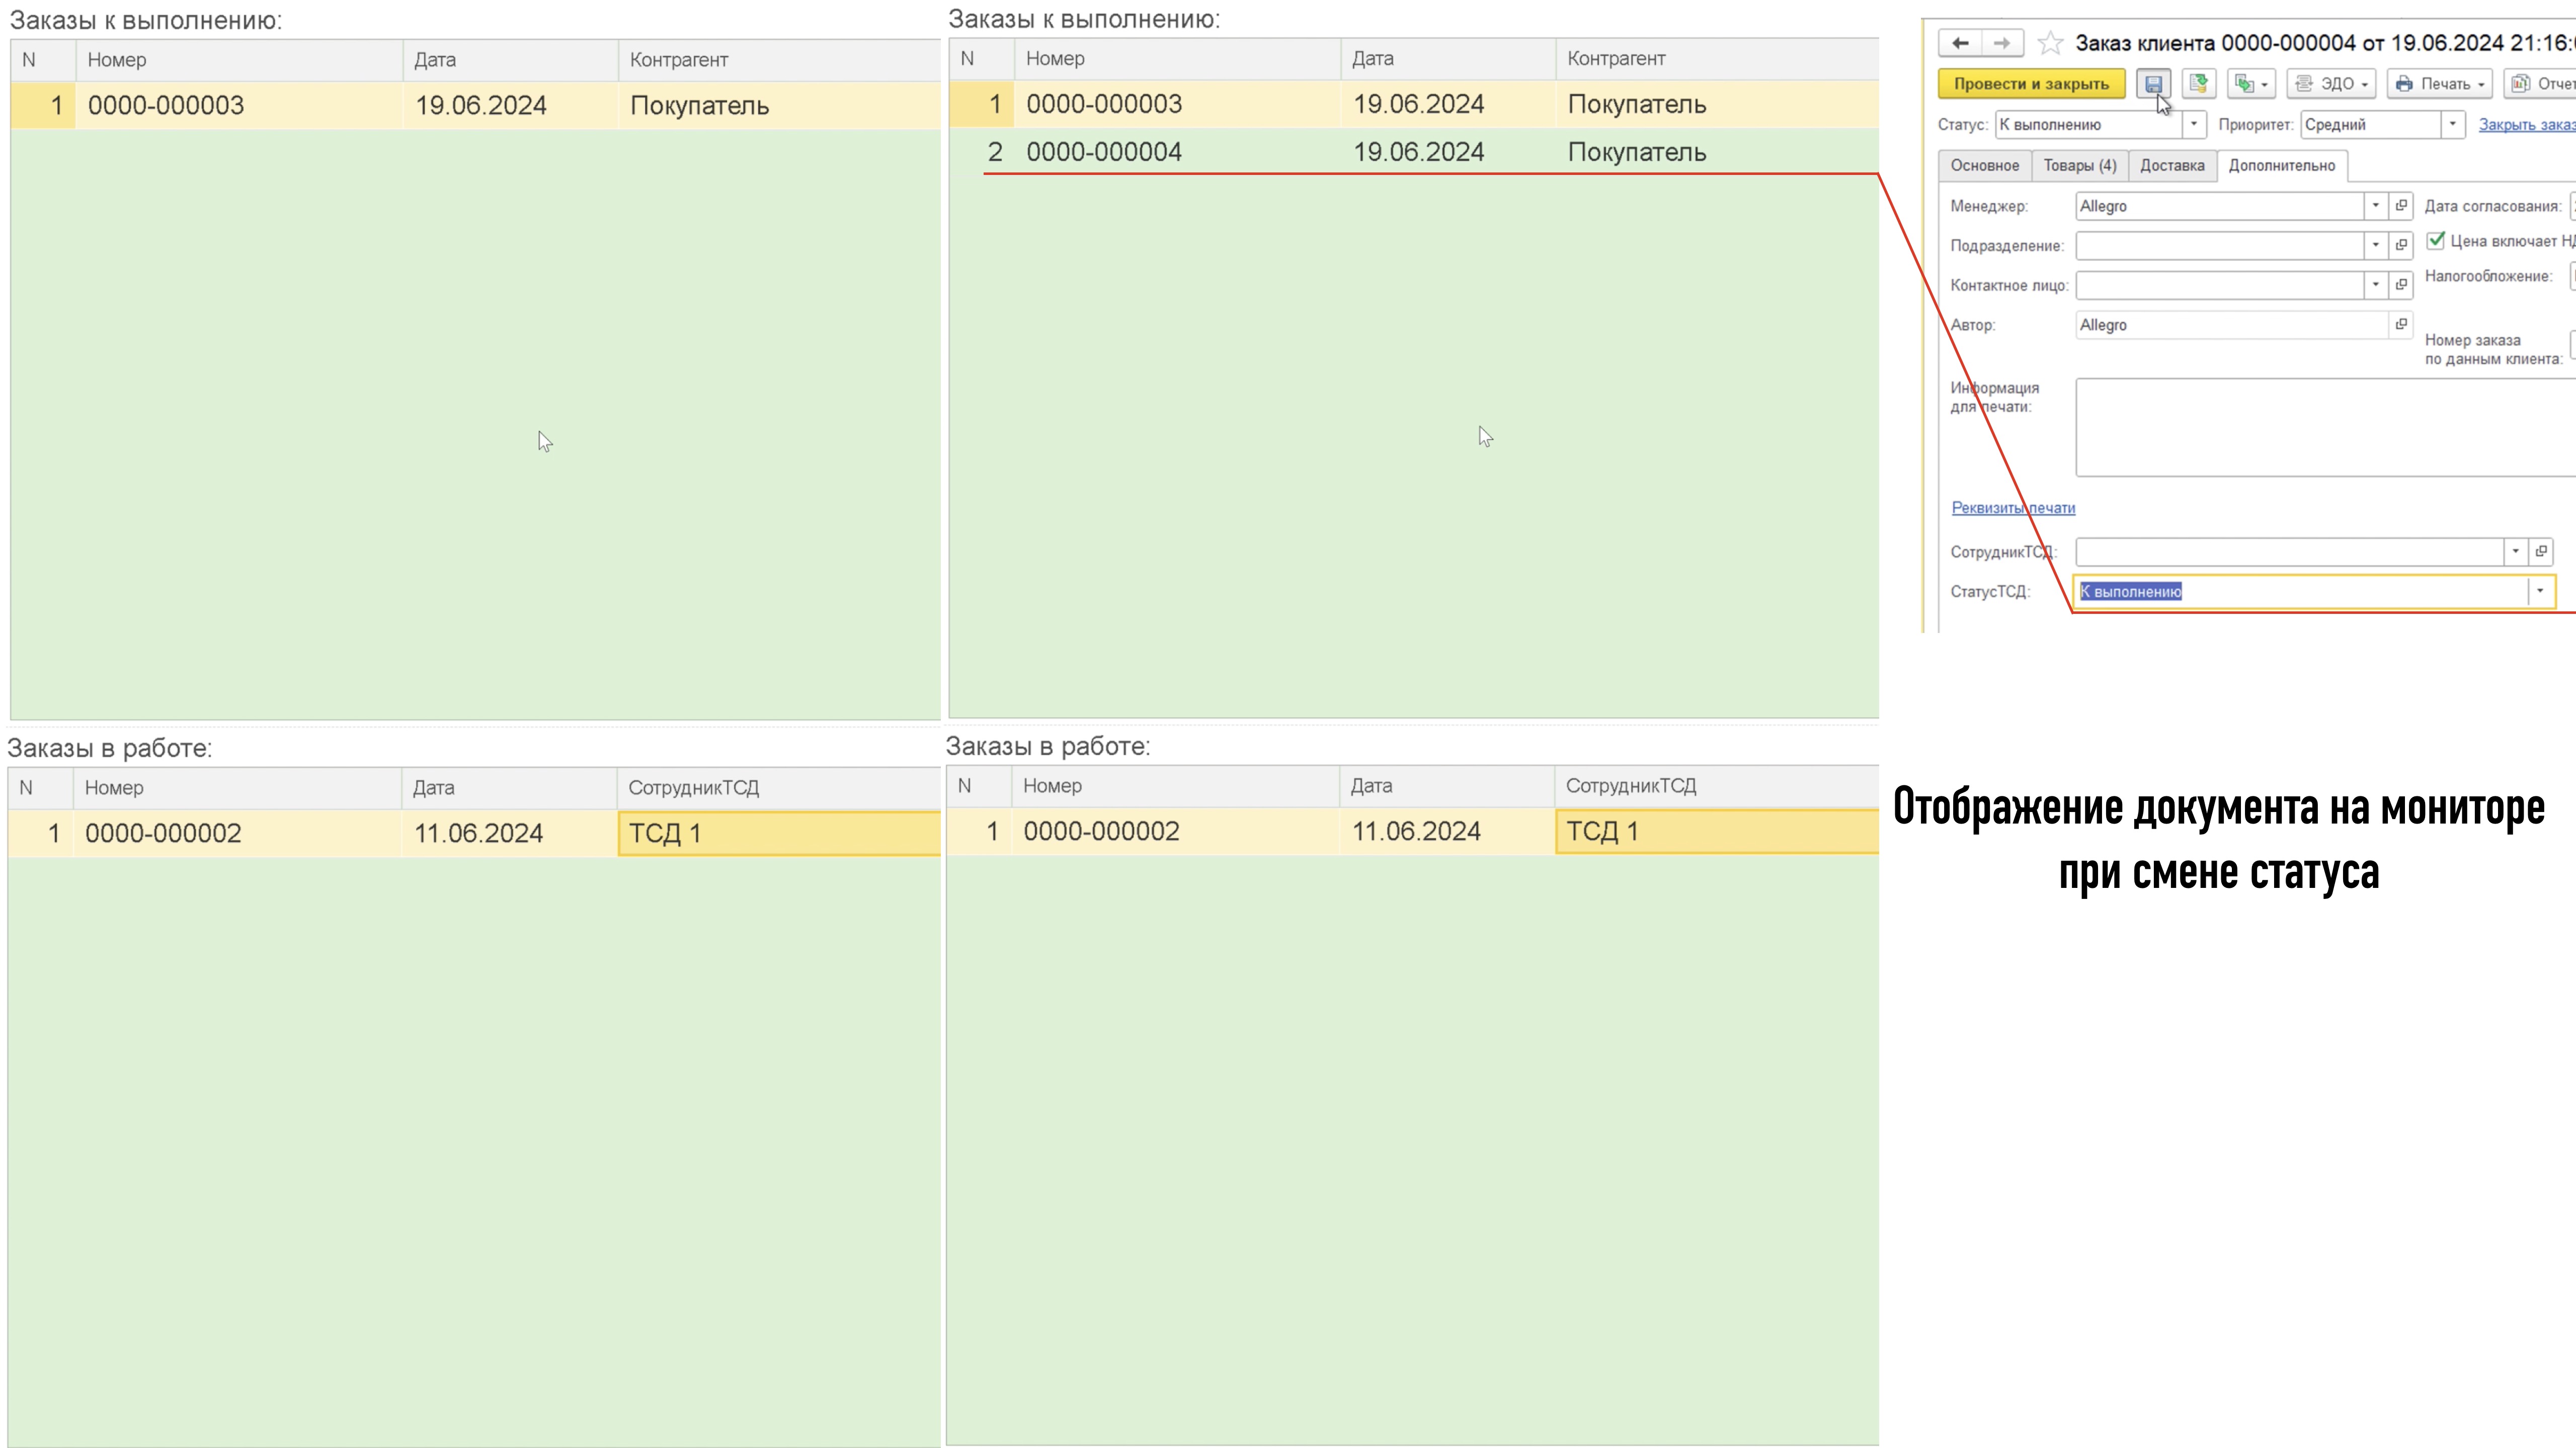2576x1448 pixels.
Task: Select the Дополнительно tab
Action: pyautogui.click(x=2282, y=166)
